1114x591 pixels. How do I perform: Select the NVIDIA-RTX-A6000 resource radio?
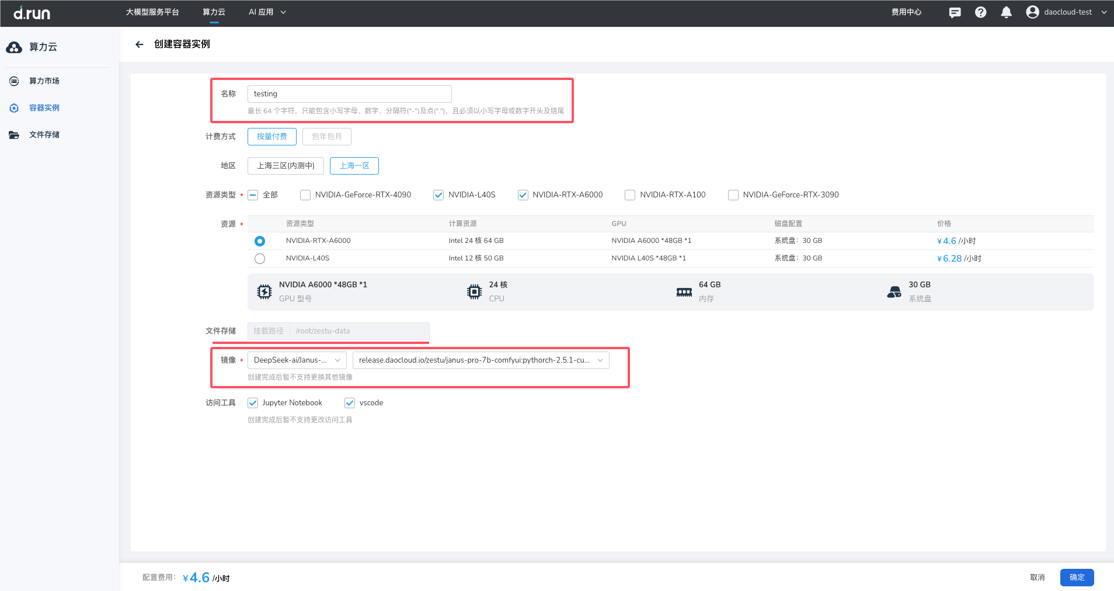tap(260, 241)
